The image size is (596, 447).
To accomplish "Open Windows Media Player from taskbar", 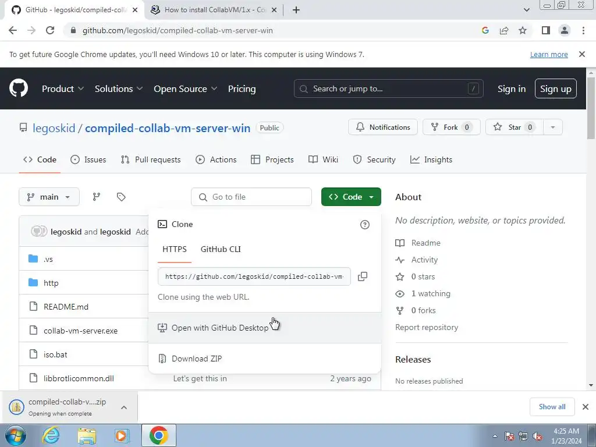I will click(x=122, y=435).
